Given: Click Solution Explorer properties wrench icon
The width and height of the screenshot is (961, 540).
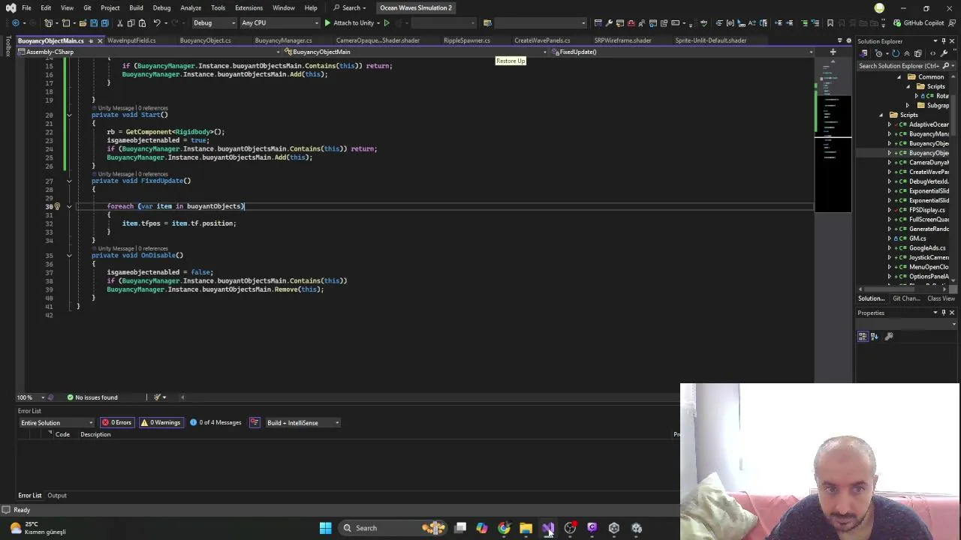Looking at the screenshot, I should 944,53.
